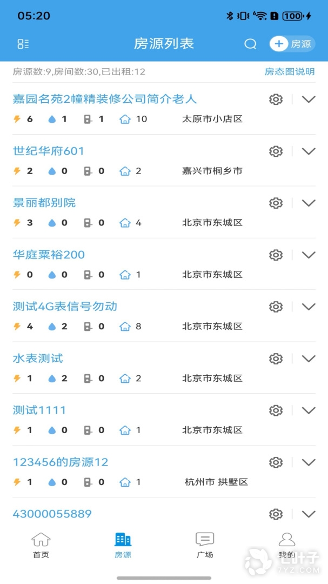Go to the 首页 home tab
Viewport: 328px width, 584px height.
pyautogui.click(x=41, y=542)
